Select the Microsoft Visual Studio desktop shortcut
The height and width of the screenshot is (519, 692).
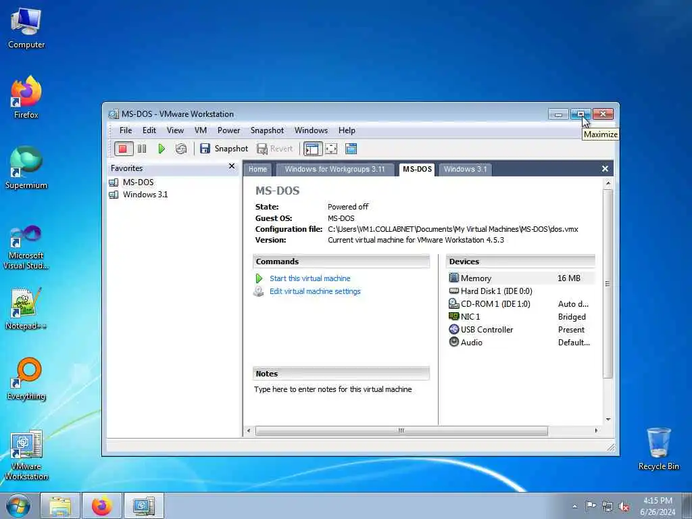pos(26,247)
